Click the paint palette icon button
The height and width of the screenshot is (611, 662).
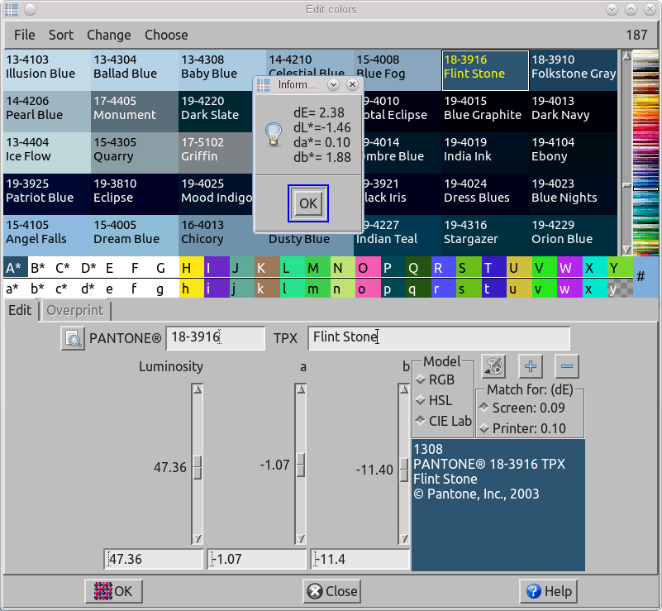tap(493, 366)
